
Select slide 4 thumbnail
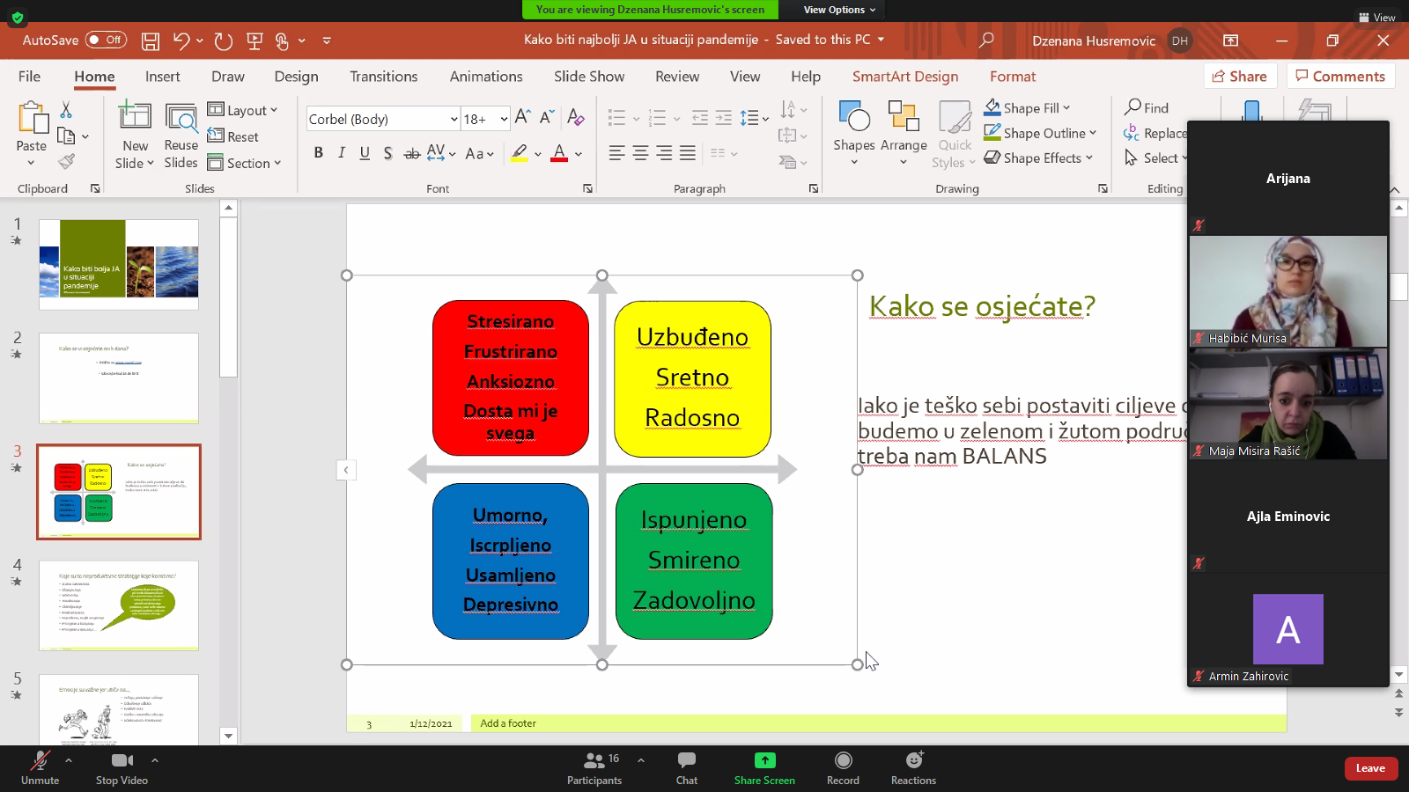click(119, 605)
